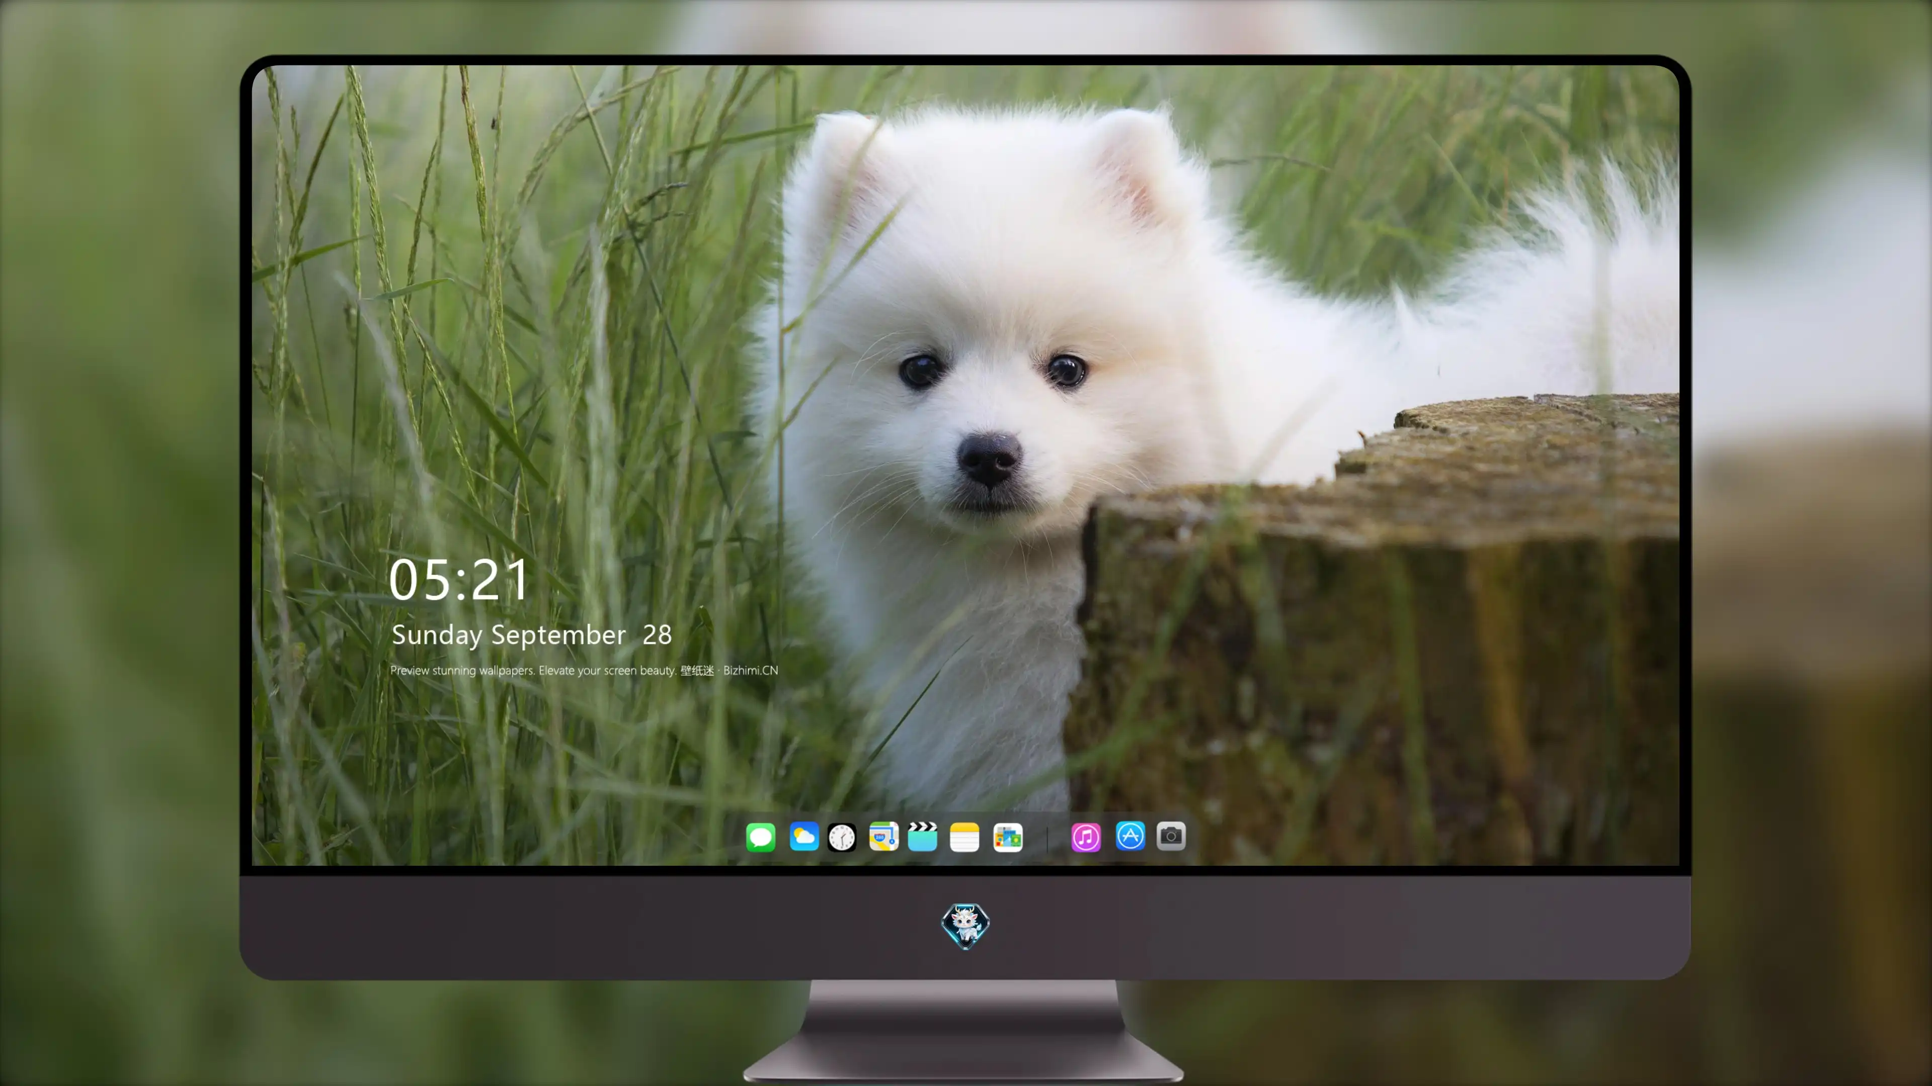Launch the Videos clapperboard app in the dock
This screenshot has width=1932, height=1086.
pos(923,837)
